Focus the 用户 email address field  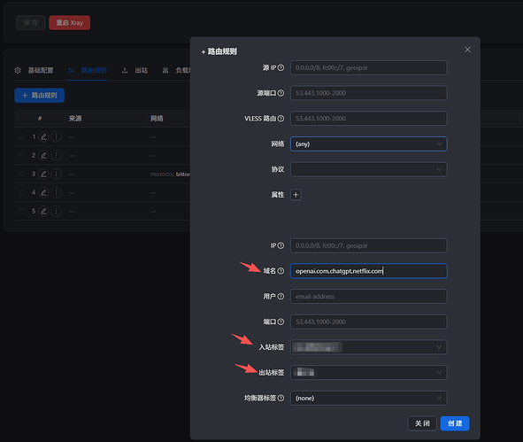click(x=368, y=297)
